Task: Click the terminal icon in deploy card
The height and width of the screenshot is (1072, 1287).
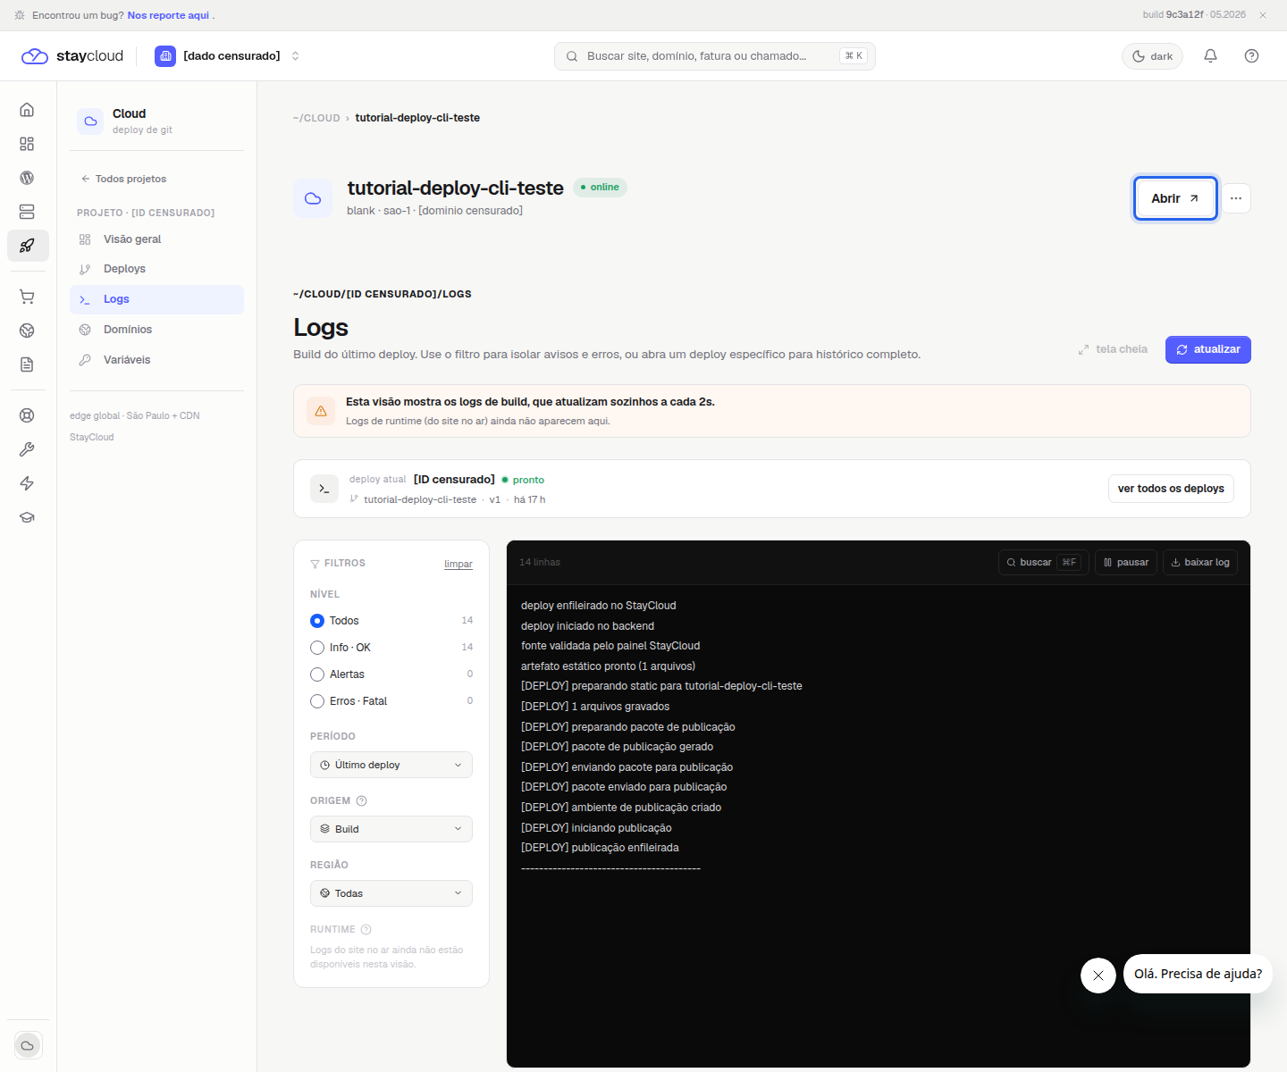Action: click(x=324, y=489)
